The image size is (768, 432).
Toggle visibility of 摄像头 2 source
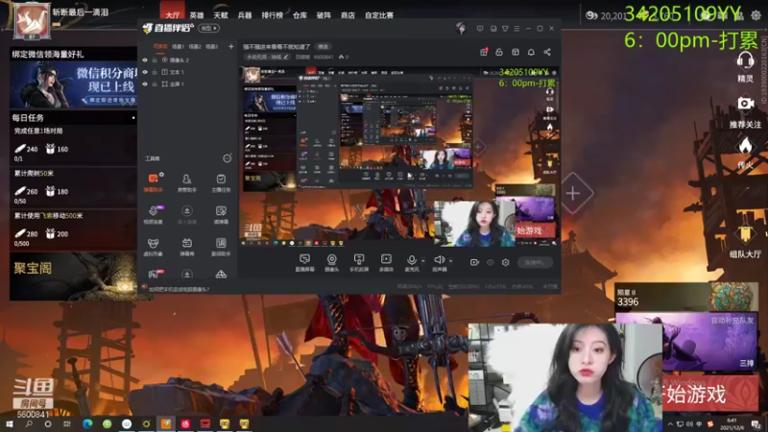[145, 60]
